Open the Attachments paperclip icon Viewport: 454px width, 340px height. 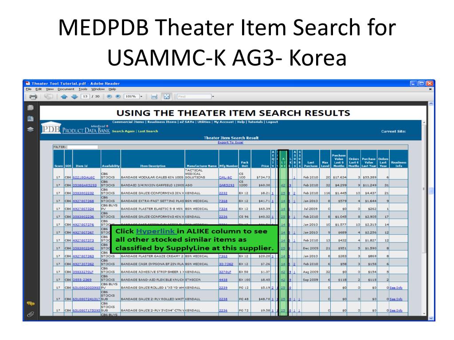31,314
